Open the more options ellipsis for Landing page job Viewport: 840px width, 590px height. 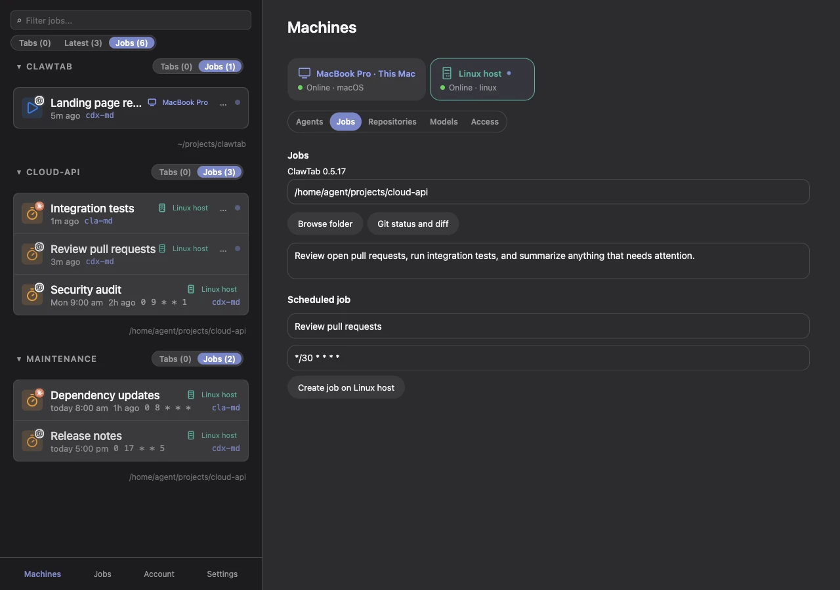click(223, 103)
